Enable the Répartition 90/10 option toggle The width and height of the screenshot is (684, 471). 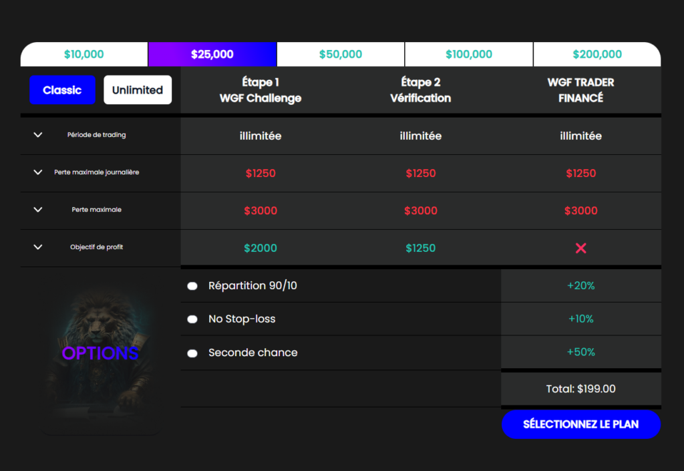click(192, 286)
